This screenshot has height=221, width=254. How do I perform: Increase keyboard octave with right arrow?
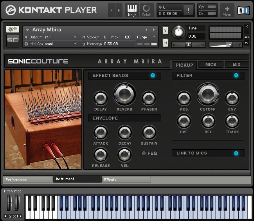[x=21, y=216]
